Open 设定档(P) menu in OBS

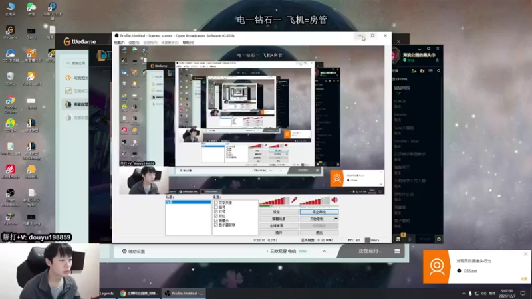pos(150,43)
